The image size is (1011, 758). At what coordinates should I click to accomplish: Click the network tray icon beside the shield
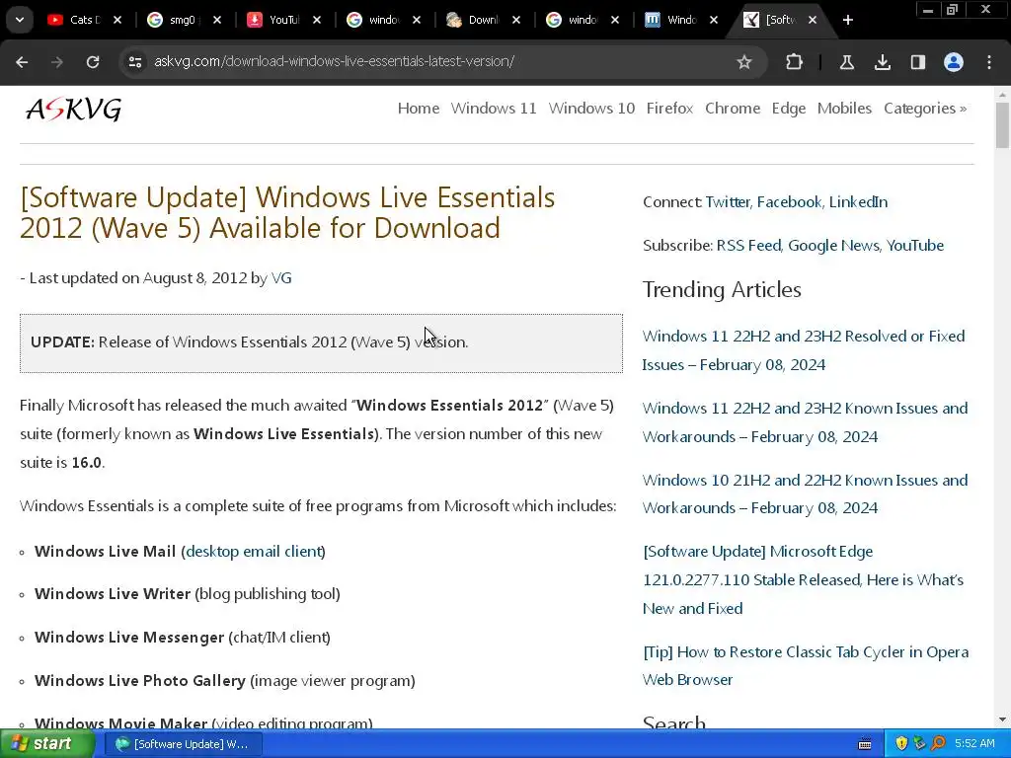[x=919, y=744]
